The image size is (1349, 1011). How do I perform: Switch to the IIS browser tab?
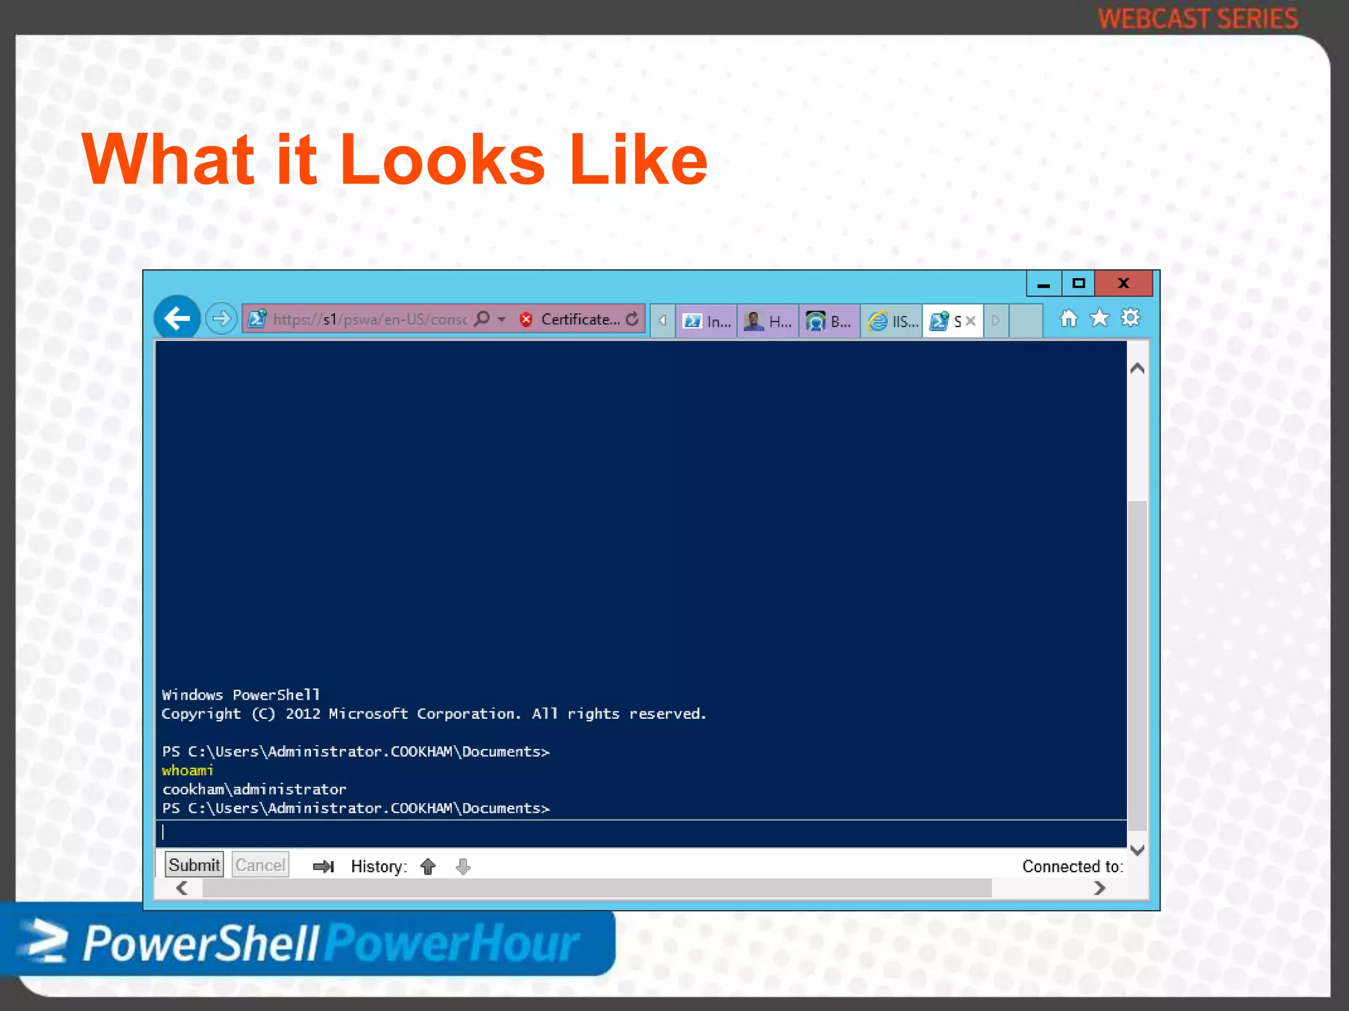coord(893,321)
